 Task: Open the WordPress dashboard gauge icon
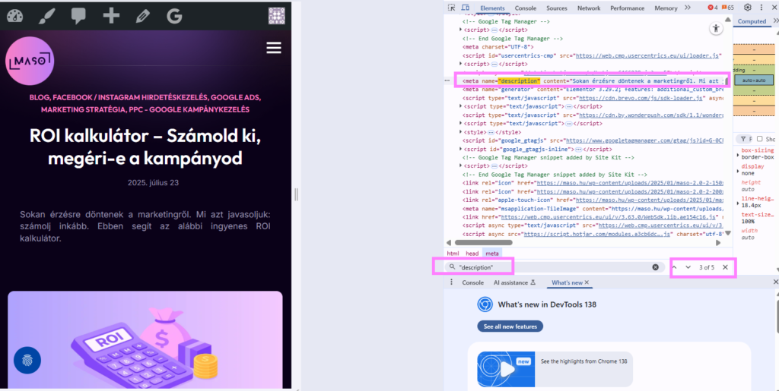(15, 16)
